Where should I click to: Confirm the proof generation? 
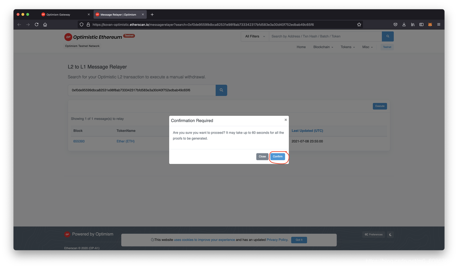click(278, 157)
